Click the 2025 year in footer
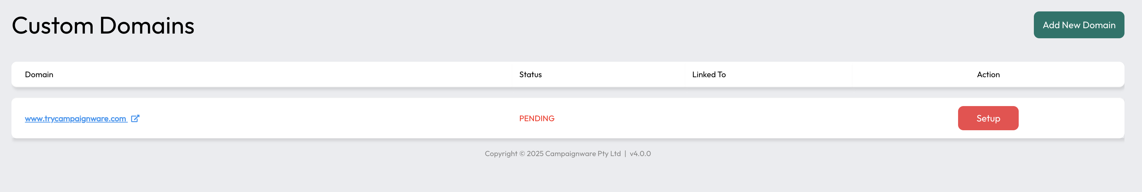The image size is (1142, 192). (535, 154)
